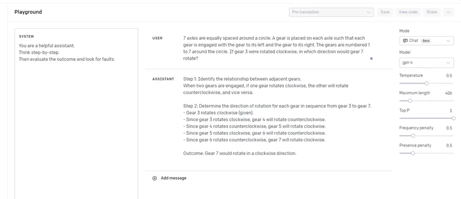Click the chat bubble icon in Mode
Viewport: 461px width, 199px height.
click(x=405, y=41)
